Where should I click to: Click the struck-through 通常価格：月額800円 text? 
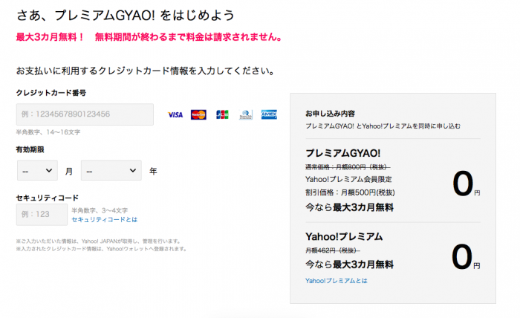(348, 166)
